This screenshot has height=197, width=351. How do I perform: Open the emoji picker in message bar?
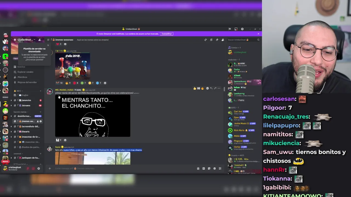[214, 169]
